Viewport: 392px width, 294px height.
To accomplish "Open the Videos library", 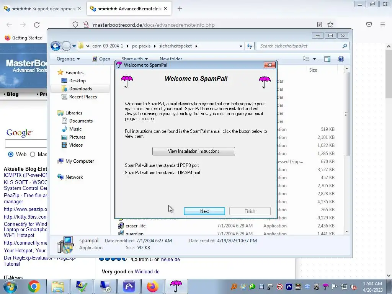I will click(76, 145).
